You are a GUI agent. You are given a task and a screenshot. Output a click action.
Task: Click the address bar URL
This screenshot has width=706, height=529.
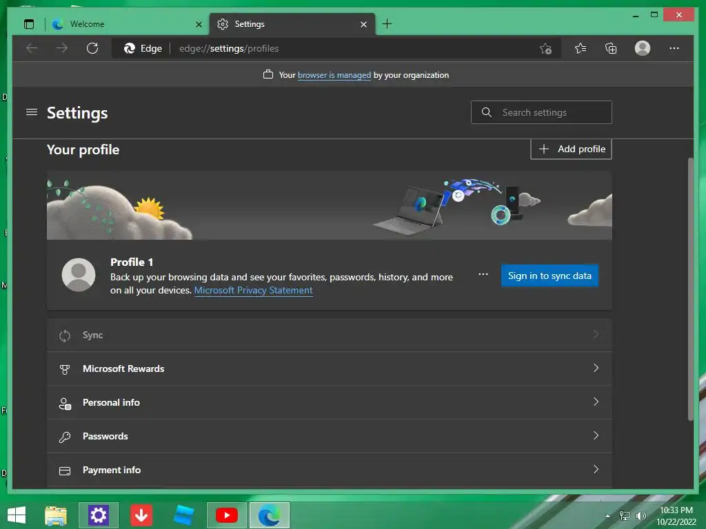pyautogui.click(x=229, y=48)
